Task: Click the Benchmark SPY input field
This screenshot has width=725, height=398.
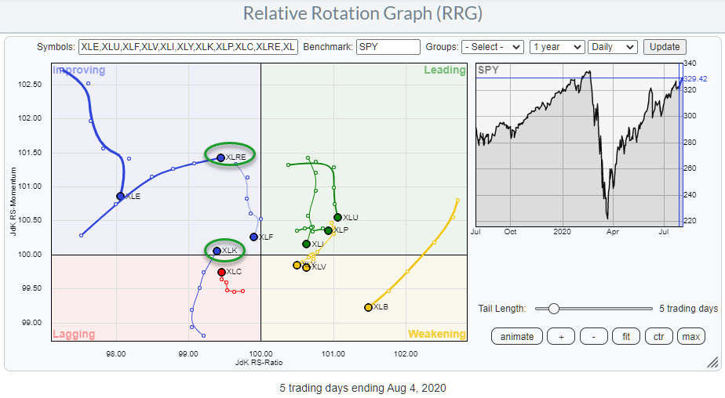Action: tap(388, 47)
